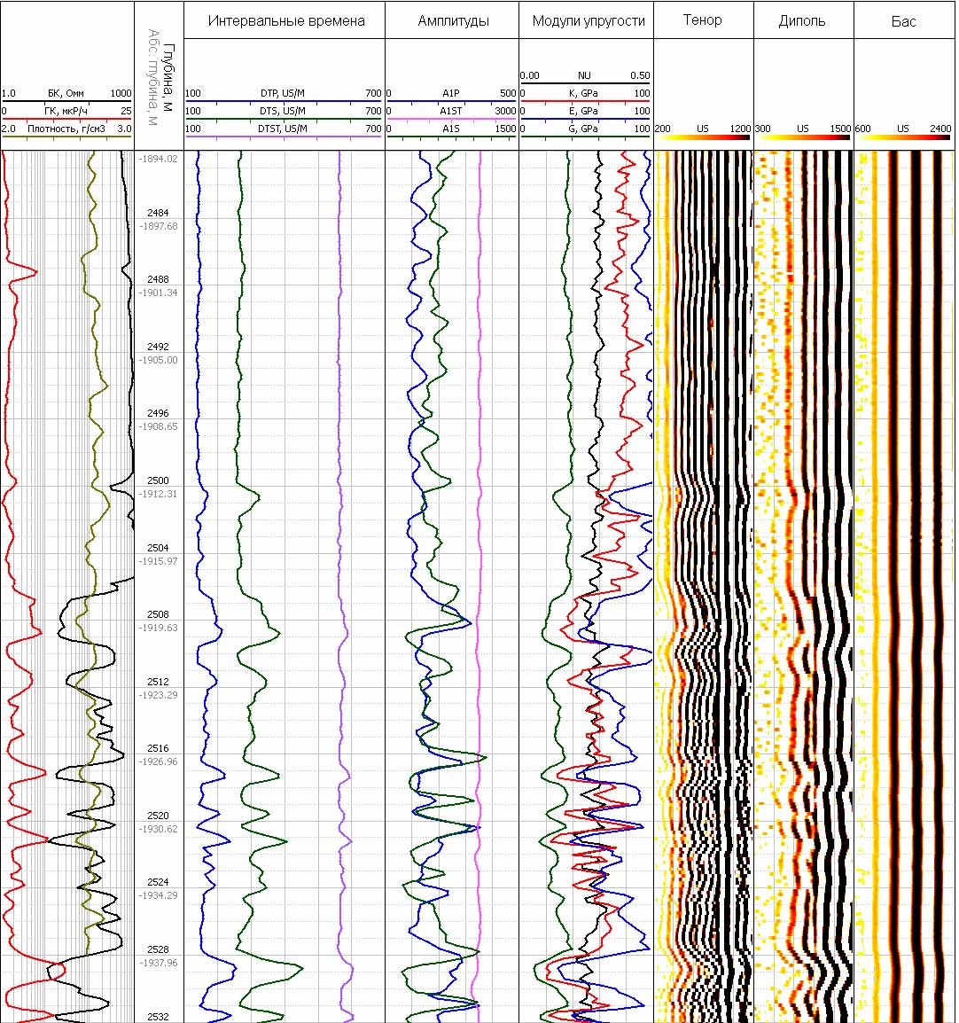Select the Бас color scale bar
959x1023 pixels.
click(903, 138)
